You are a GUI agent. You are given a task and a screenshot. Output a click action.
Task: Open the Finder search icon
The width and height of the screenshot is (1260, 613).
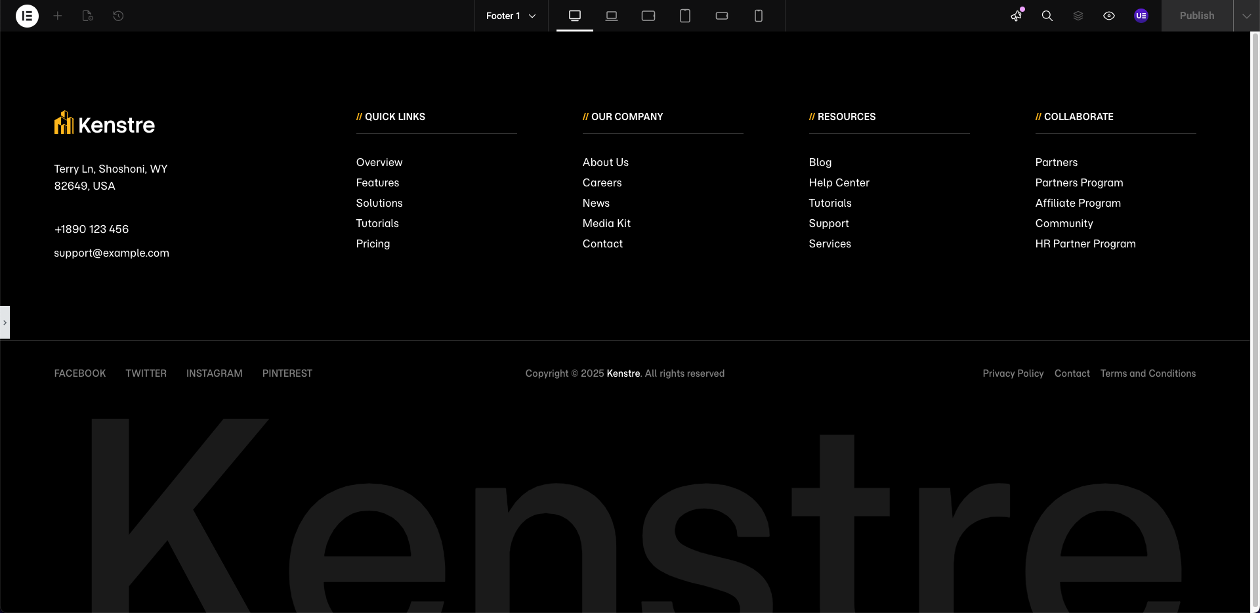[1047, 16]
